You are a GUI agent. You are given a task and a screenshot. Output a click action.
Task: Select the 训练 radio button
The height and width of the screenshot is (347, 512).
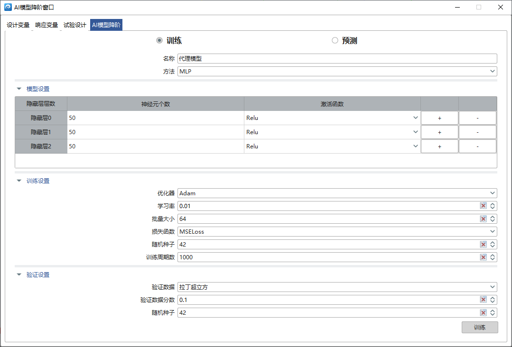(x=159, y=41)
